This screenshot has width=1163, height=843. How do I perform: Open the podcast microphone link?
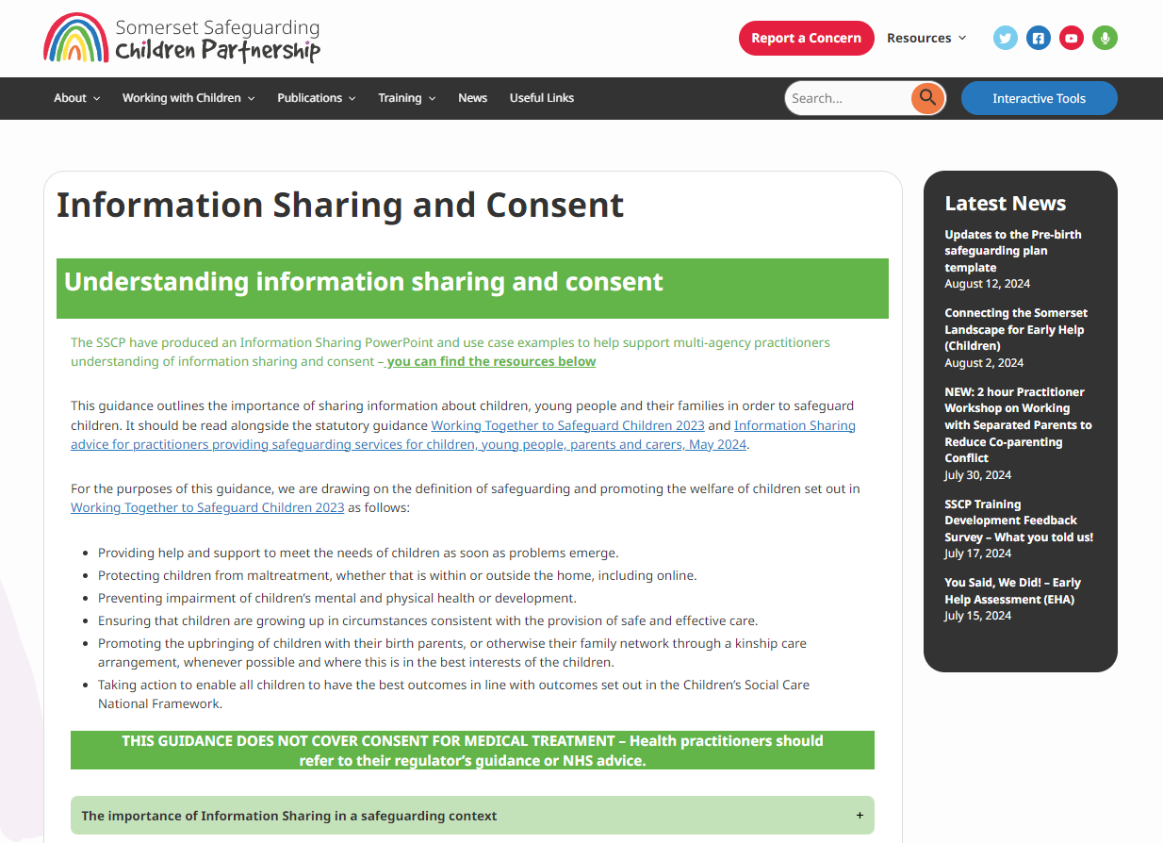click(x=1104, y=38)
